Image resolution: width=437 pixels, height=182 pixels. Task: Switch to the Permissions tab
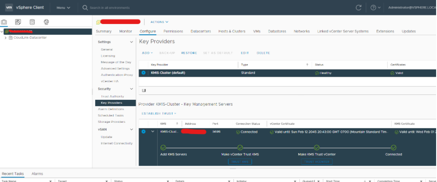click(x=173, y=31)
